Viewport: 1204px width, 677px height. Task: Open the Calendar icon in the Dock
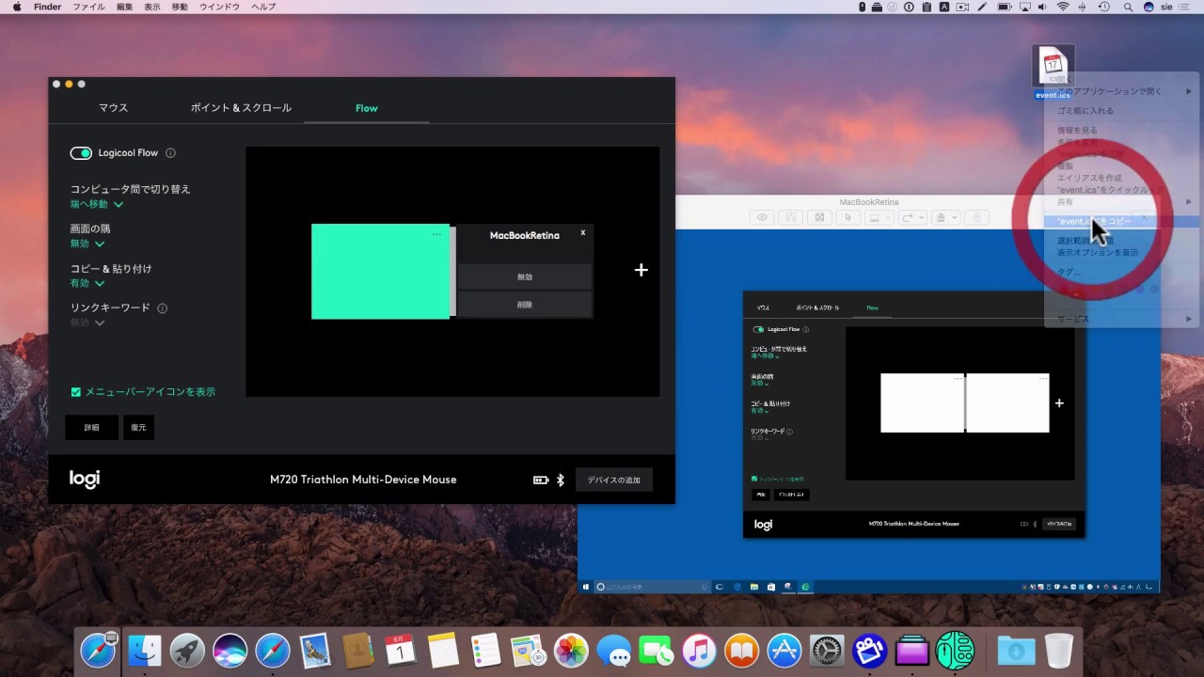[400, 650]
